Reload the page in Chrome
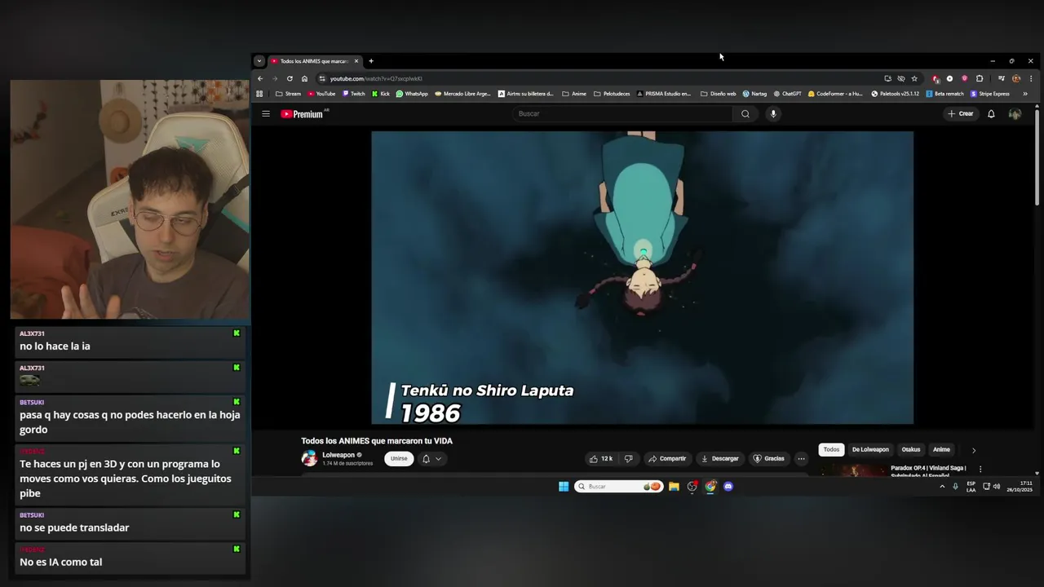 click(x=290, y=79)
